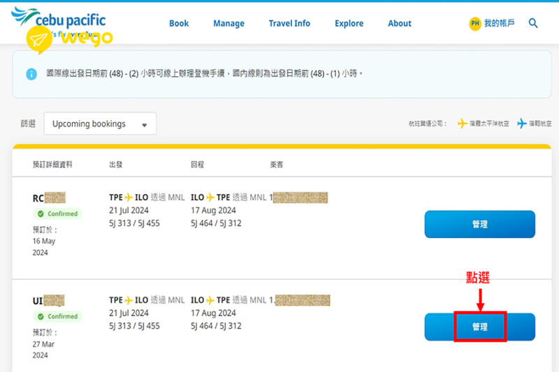Click the Confirmed check icon on UI booking
Screen dimensions: 559x372
coord(41,316)
